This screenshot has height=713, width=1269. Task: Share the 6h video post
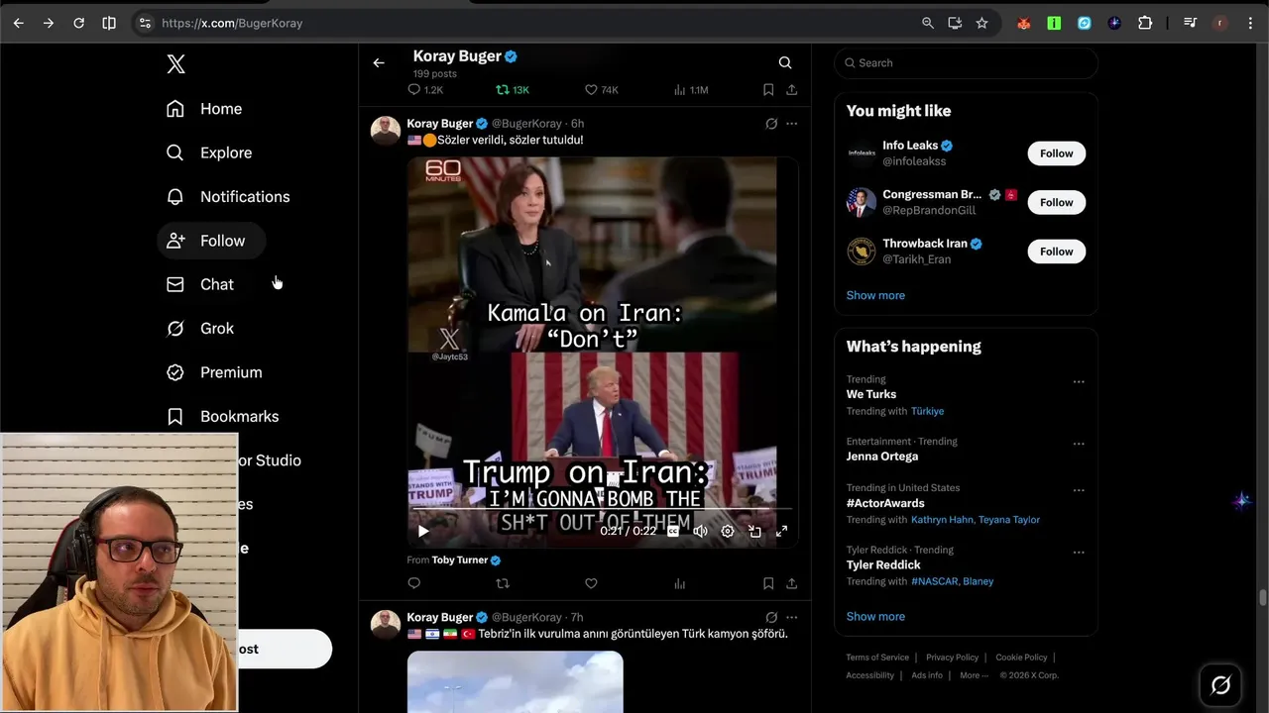[x=791, y=583]
